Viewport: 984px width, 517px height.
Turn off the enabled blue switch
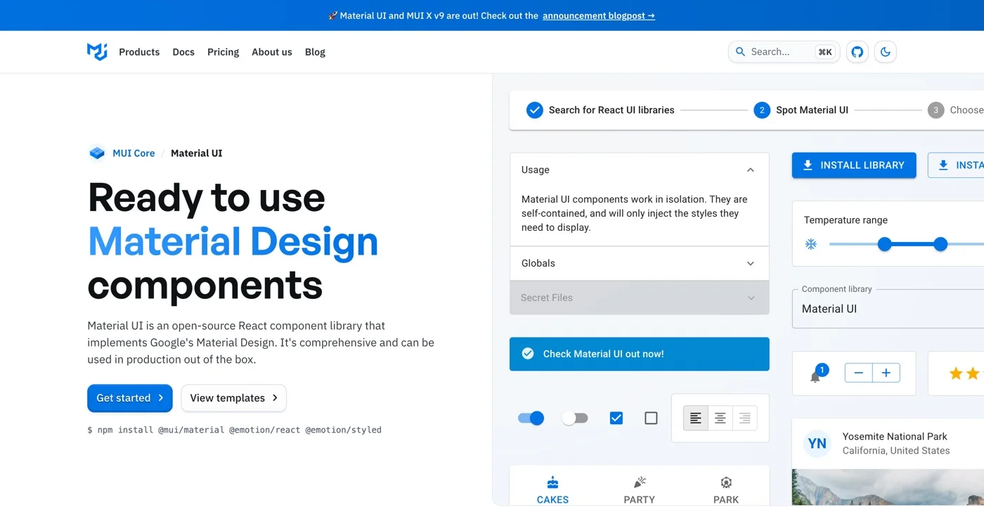click(x=531, y=418)
